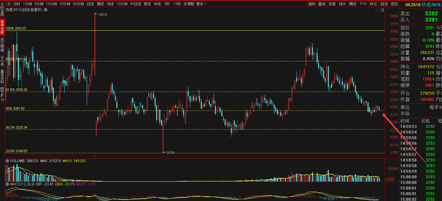
Task: Click the 价格 column header
Action: pyautogui.click(x=426, y=121)
